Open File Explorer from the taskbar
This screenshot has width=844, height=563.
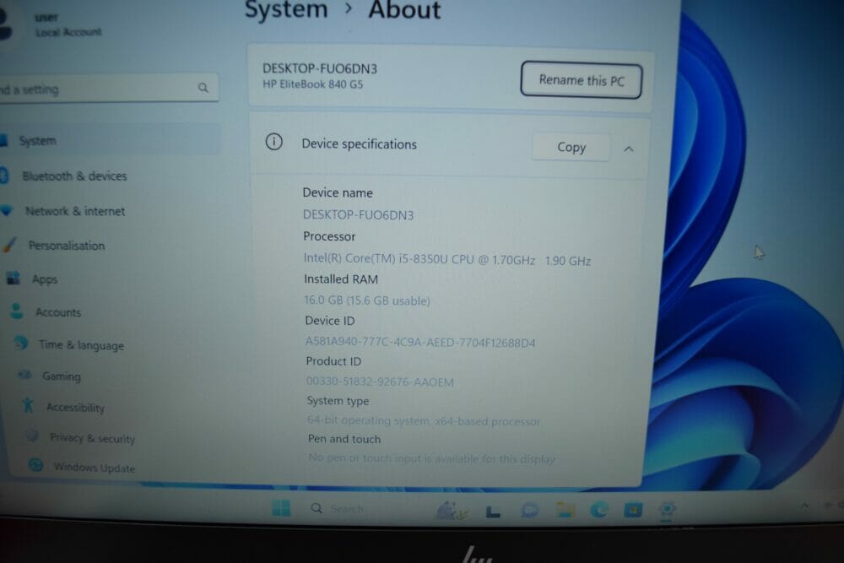click(x=565, y=509)
